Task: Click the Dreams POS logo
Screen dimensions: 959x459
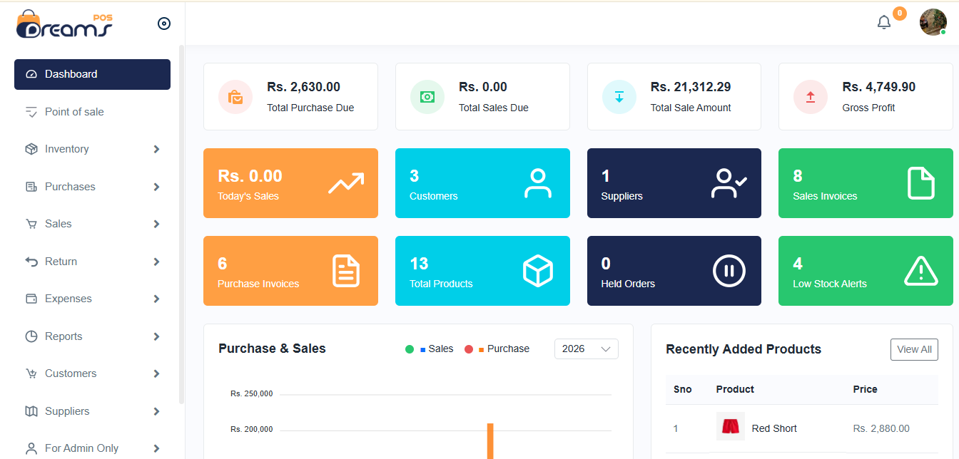Action: point(64,24)
